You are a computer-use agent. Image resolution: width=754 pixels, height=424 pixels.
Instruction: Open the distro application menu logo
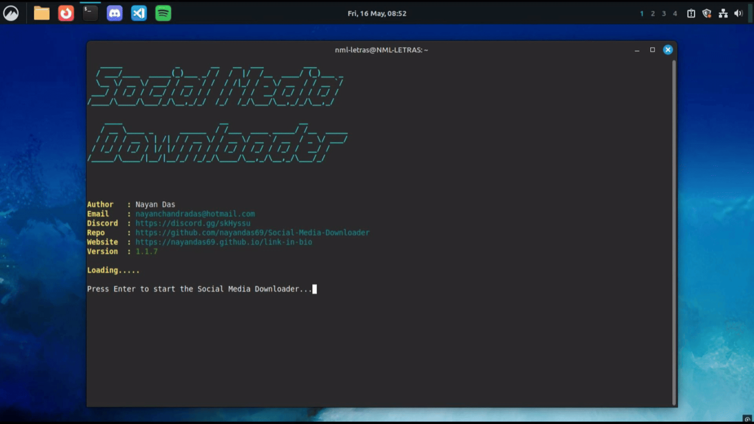point(11,13)
